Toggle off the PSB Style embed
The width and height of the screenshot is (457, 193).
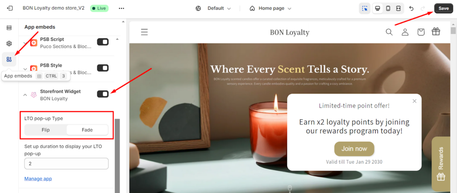[x=103, y=68]
